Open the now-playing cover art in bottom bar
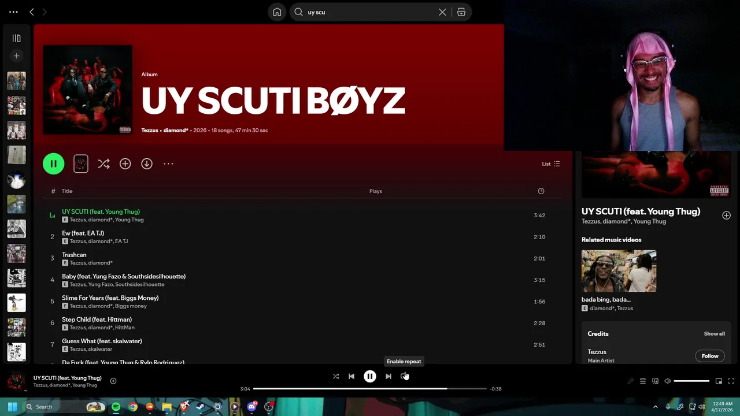This screenshot has width=740, height=416. [16, 381]
